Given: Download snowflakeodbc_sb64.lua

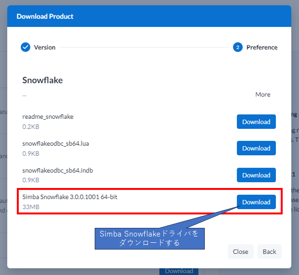Looking at the screenshot, I should 256,148.
